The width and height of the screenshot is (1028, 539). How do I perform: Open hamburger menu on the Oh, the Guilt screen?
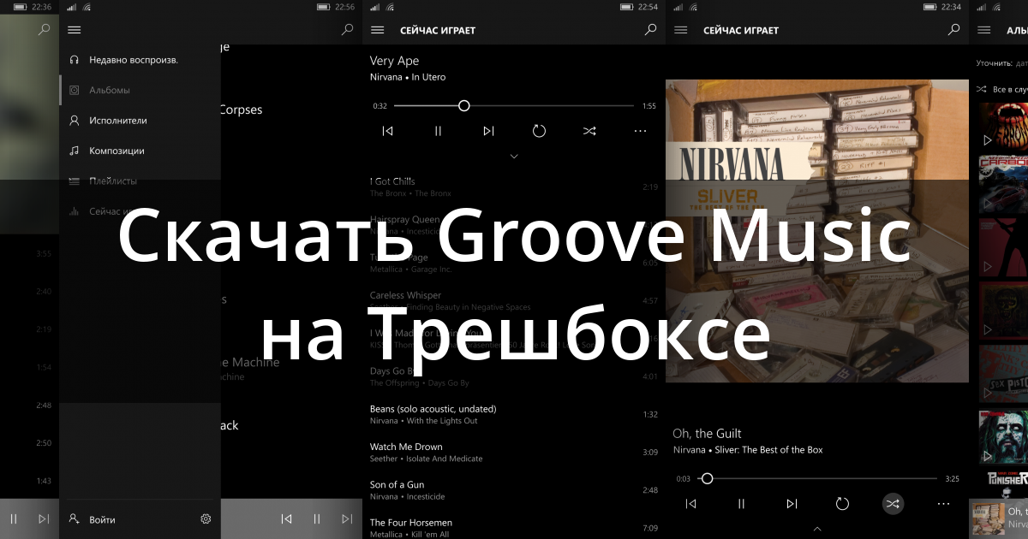click(681, 30)
